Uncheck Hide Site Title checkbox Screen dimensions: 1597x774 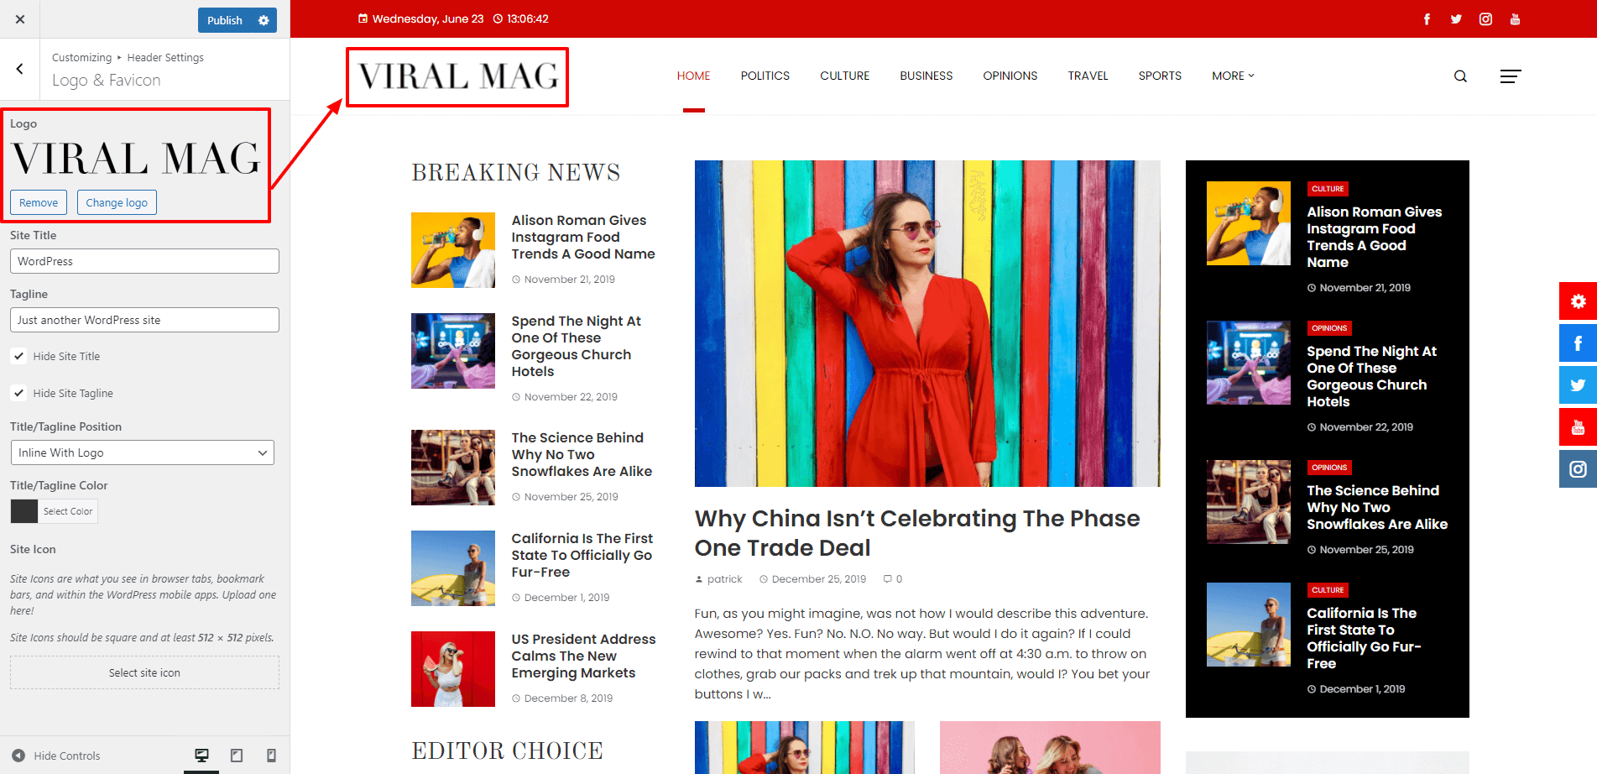(x=18, y=356)
